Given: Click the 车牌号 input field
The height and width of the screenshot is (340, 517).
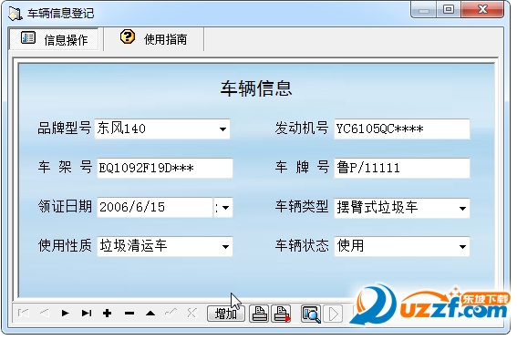Looking at the screenshot, I should click(x=401, y=168).
